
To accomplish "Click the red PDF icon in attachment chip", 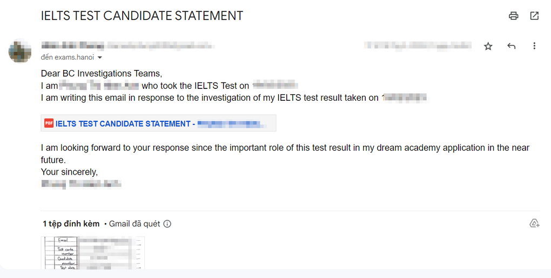I will tap(49, 123).
